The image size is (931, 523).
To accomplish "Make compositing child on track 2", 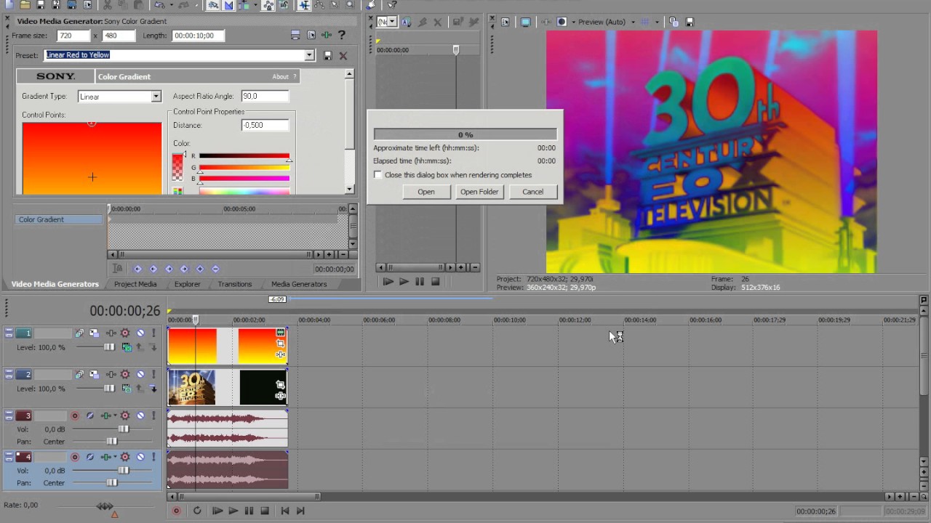I will [x=153, y=389].
